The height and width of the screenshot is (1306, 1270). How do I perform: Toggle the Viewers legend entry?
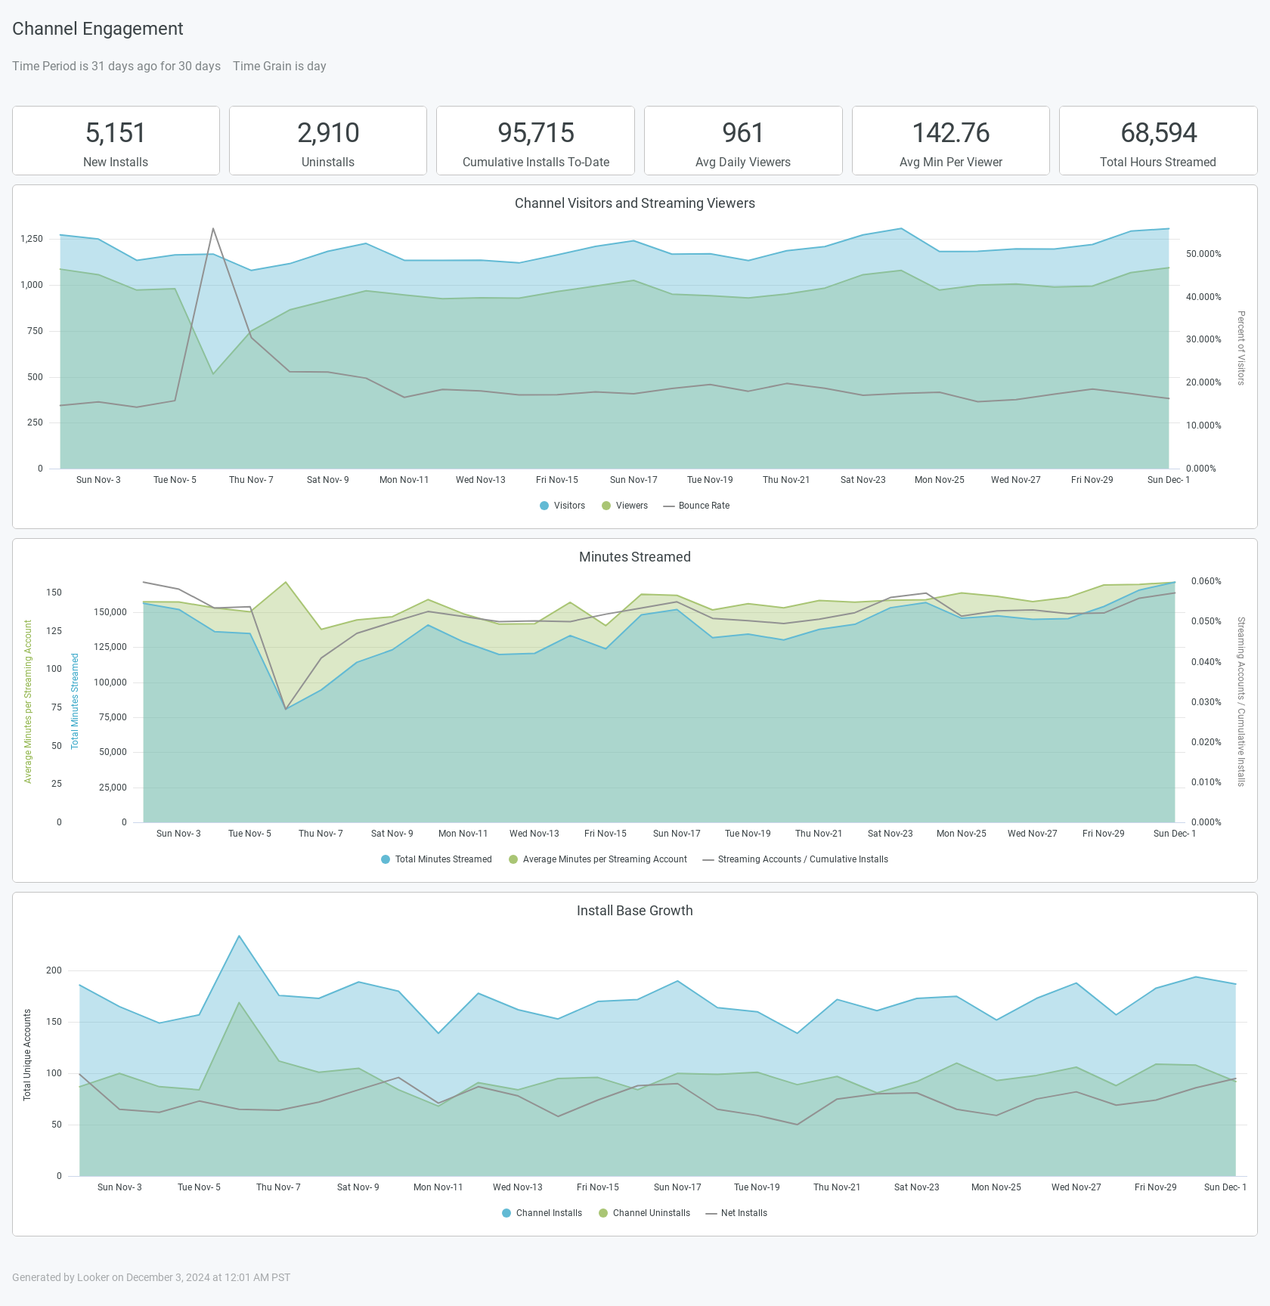pos(624,506)
